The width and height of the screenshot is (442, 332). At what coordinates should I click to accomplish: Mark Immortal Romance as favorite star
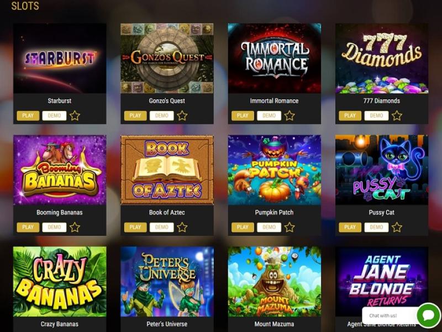coord(290,115)
